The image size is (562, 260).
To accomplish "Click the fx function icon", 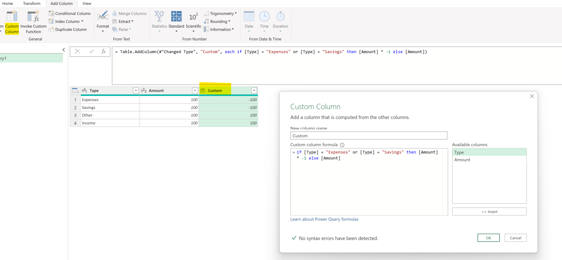I will 104,52.
